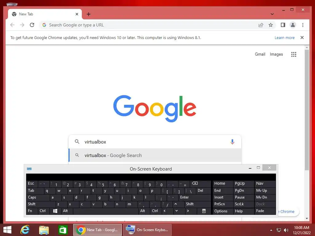315x236 pixels.
Task: Share this page icon in address bar
Action: click(x=261, y=25)
